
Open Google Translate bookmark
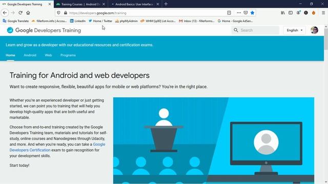(x=16, y=21)
